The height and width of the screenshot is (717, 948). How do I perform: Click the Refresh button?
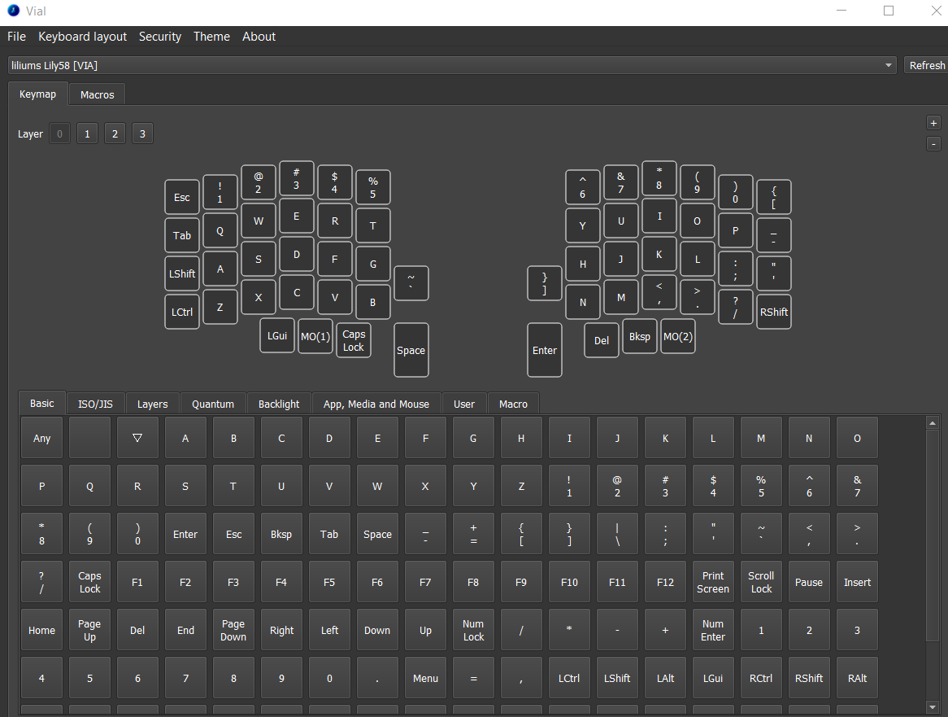point(926,65)
